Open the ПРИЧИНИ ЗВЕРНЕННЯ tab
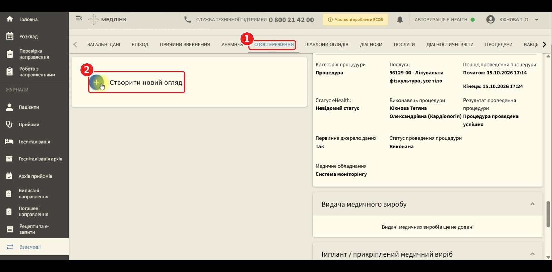Viewport: 552px width, 272px height. [185, 45]
